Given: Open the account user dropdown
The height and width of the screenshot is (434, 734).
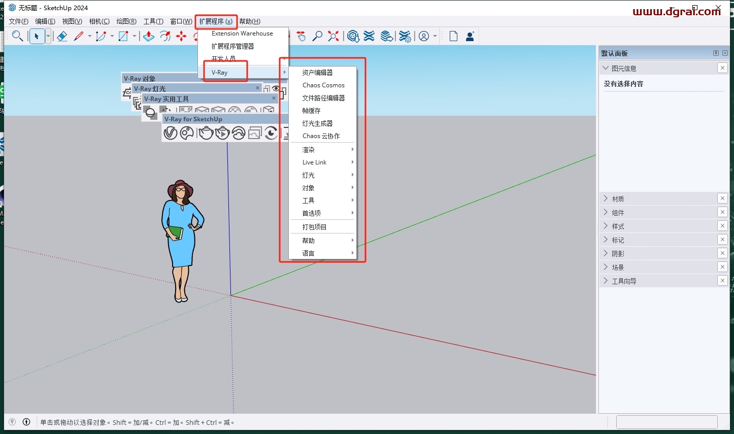Looking at the screenshot, I should [435, 36].
